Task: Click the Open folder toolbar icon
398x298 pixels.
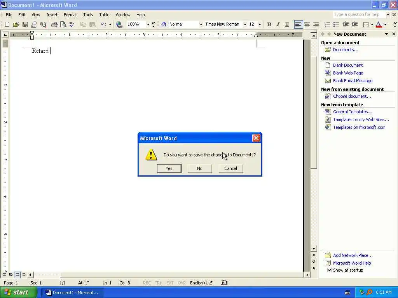Action: pyautogui.click(x=16, y=24)
